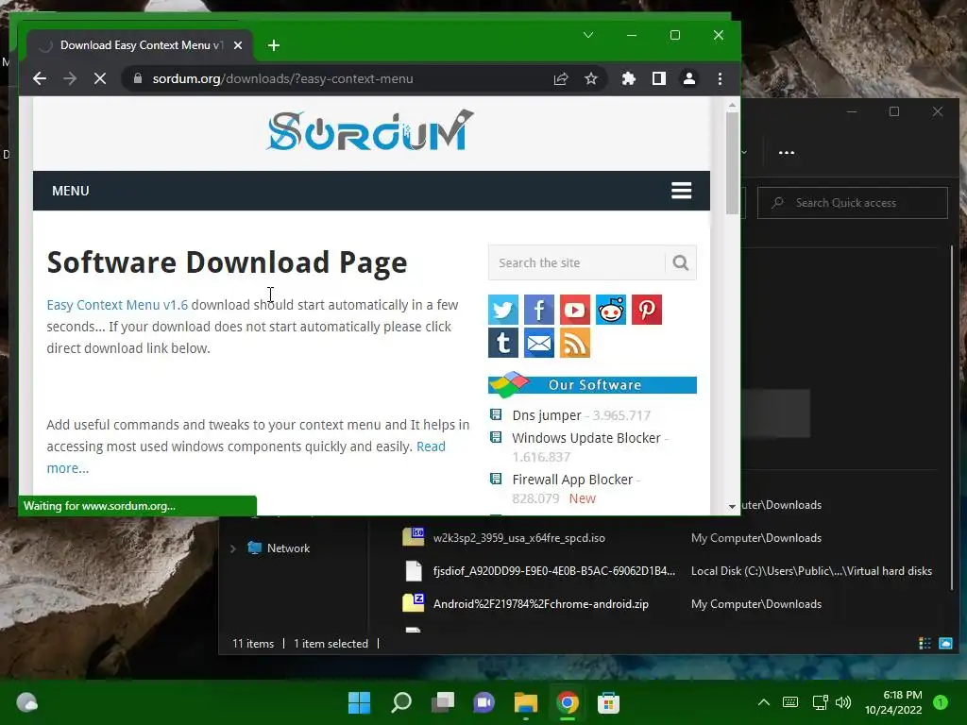
Task: Open the Chrome extensions puzzle icon
Action: 628,79
